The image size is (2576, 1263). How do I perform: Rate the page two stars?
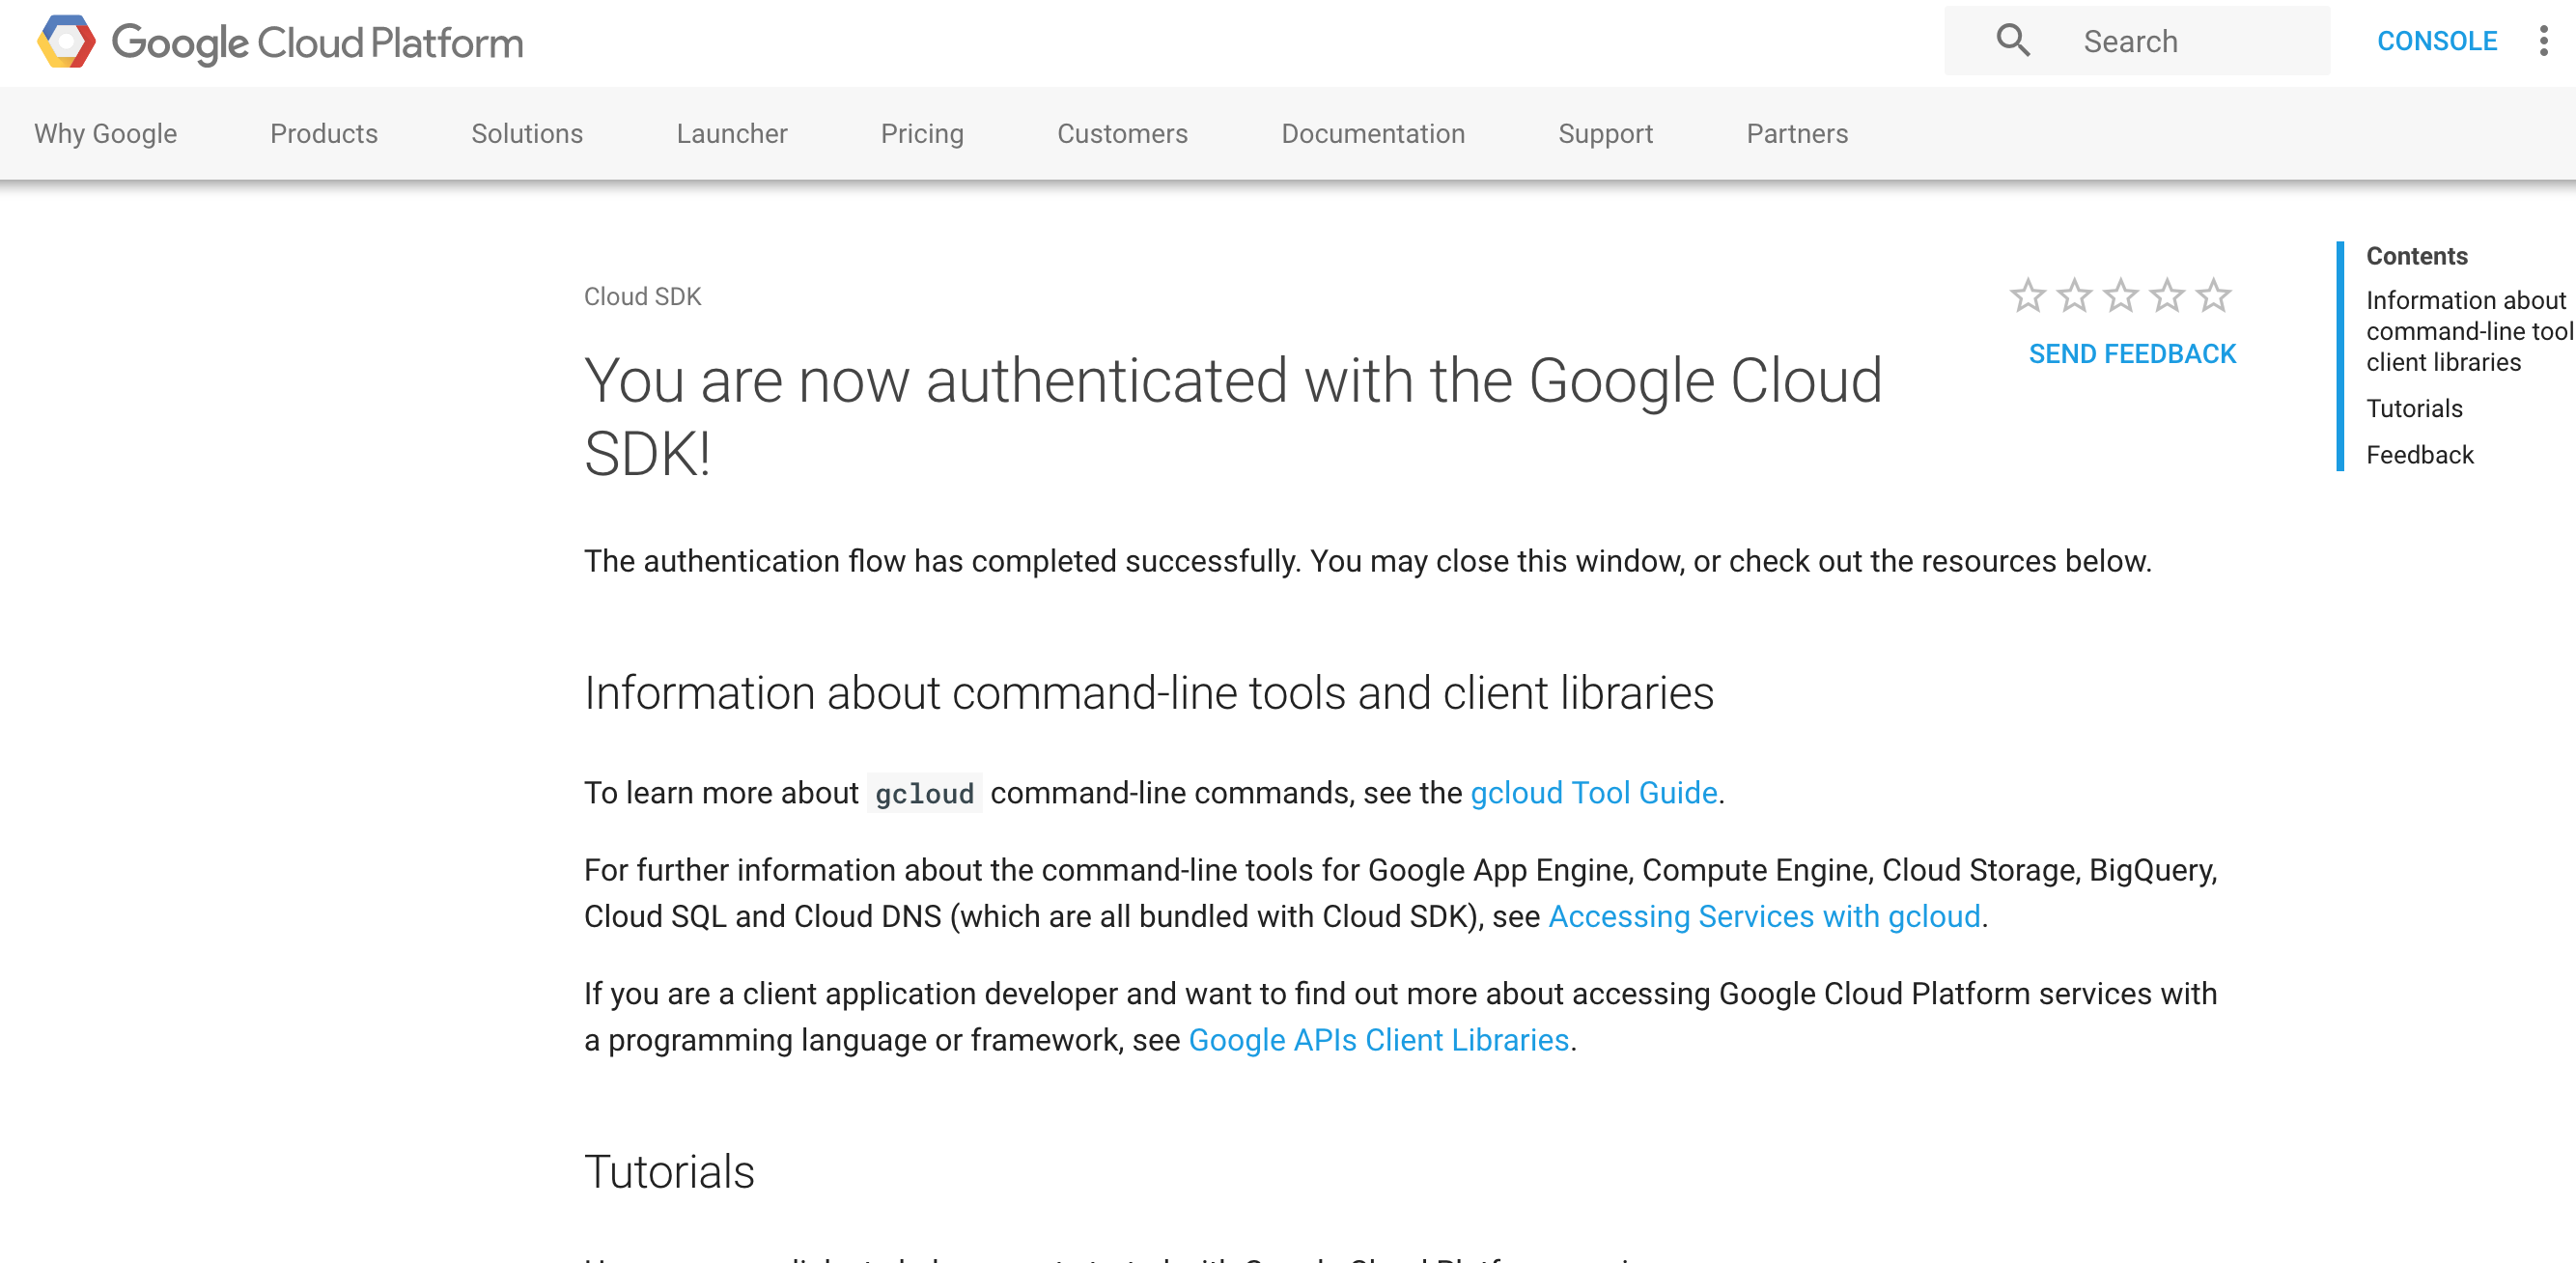[2074, 296]
